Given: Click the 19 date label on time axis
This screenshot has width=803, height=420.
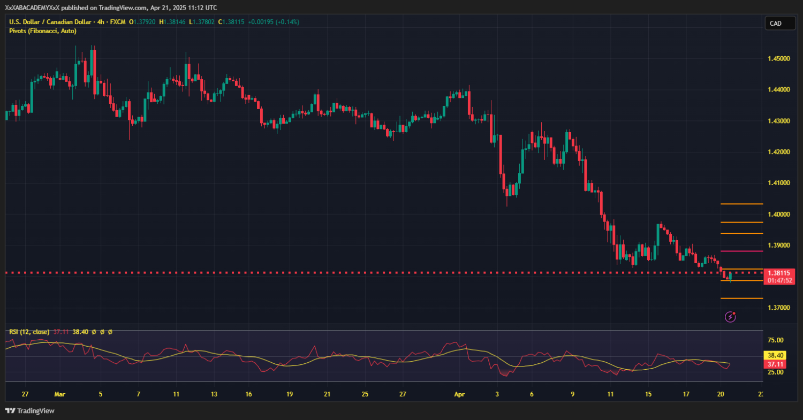Looking at the screenshot, I should [x=289, y=394].
